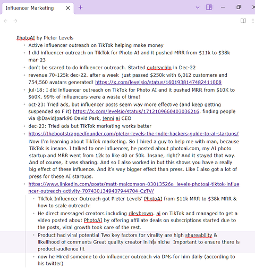Open the levelsio status 1712109660403036216 link
This screenshot has width=255, height=268.
point(136,111)
